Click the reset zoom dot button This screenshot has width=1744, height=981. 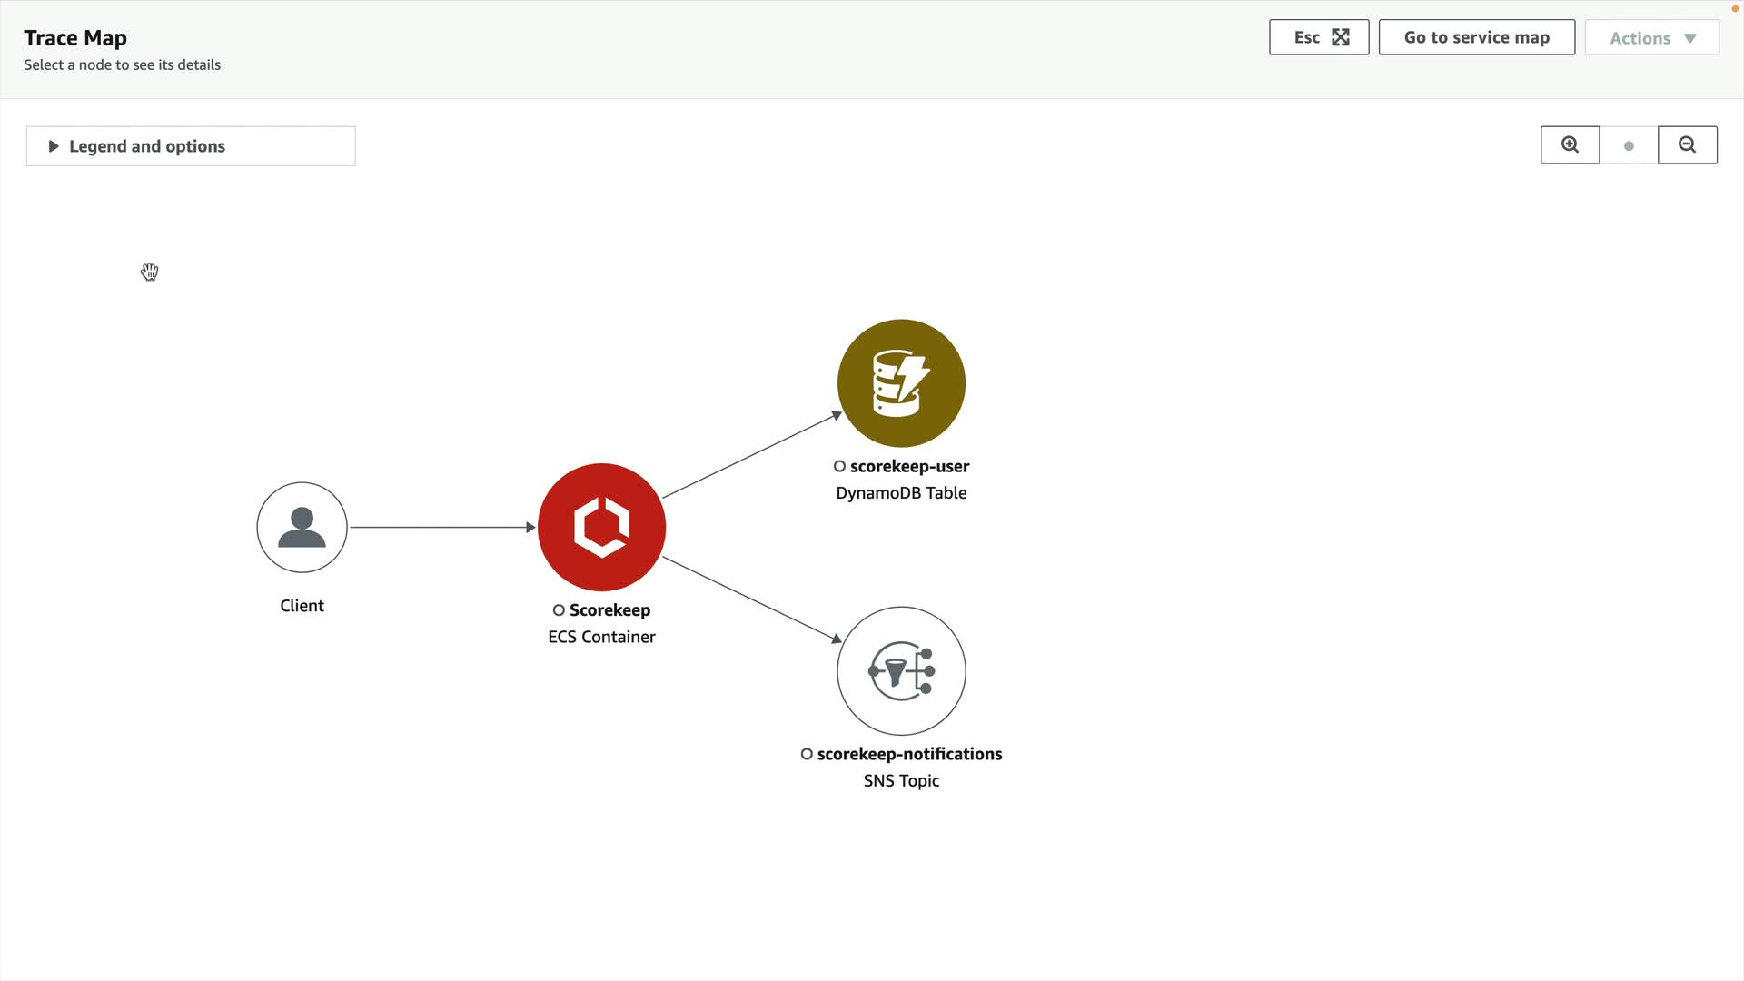tap(1629, 145)
